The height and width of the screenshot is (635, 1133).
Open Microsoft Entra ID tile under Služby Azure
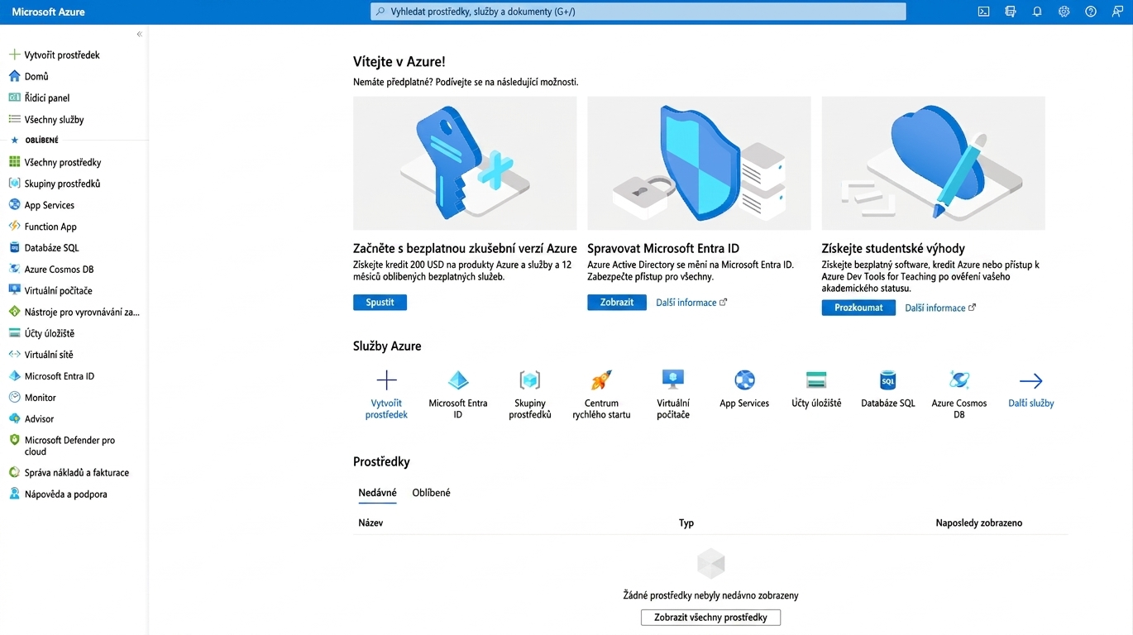tap(458, 394)
